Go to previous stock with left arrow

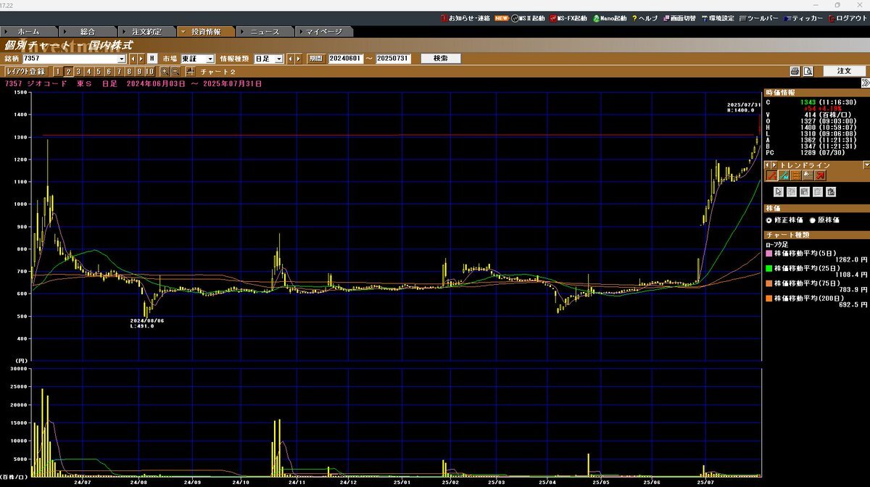(x=133, y=58)
